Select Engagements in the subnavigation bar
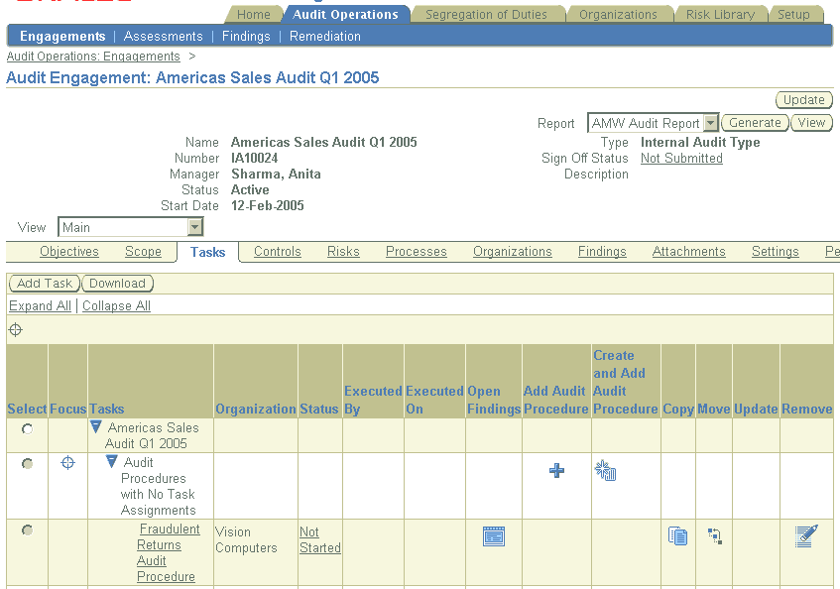840x589 pixels. pos(62,37)
